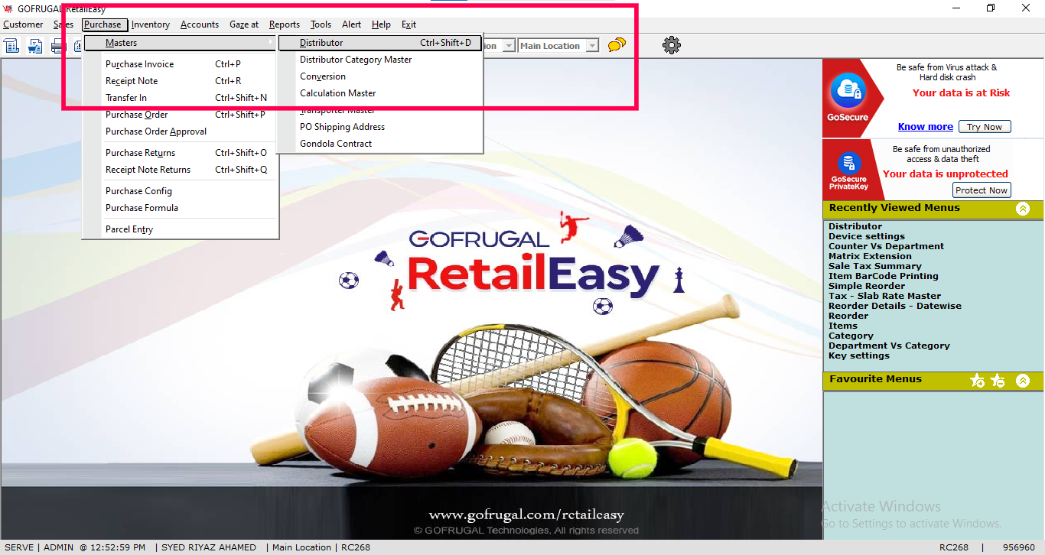Choose Calculation Master menu entry
Image resolution: width=1045 pixels, height=555 pixels.
[380, 93]
